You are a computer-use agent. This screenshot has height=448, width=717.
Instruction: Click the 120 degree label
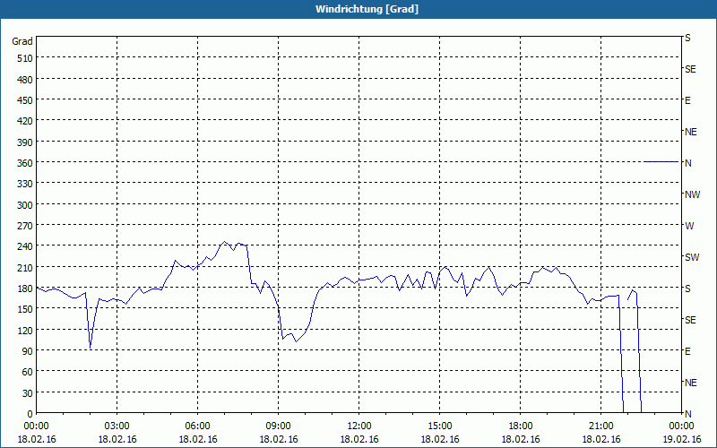[x=25, y=331]
